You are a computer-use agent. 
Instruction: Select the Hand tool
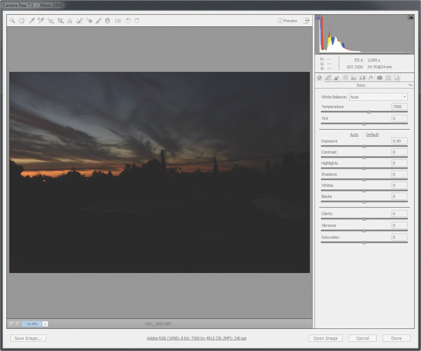point(21,21)
